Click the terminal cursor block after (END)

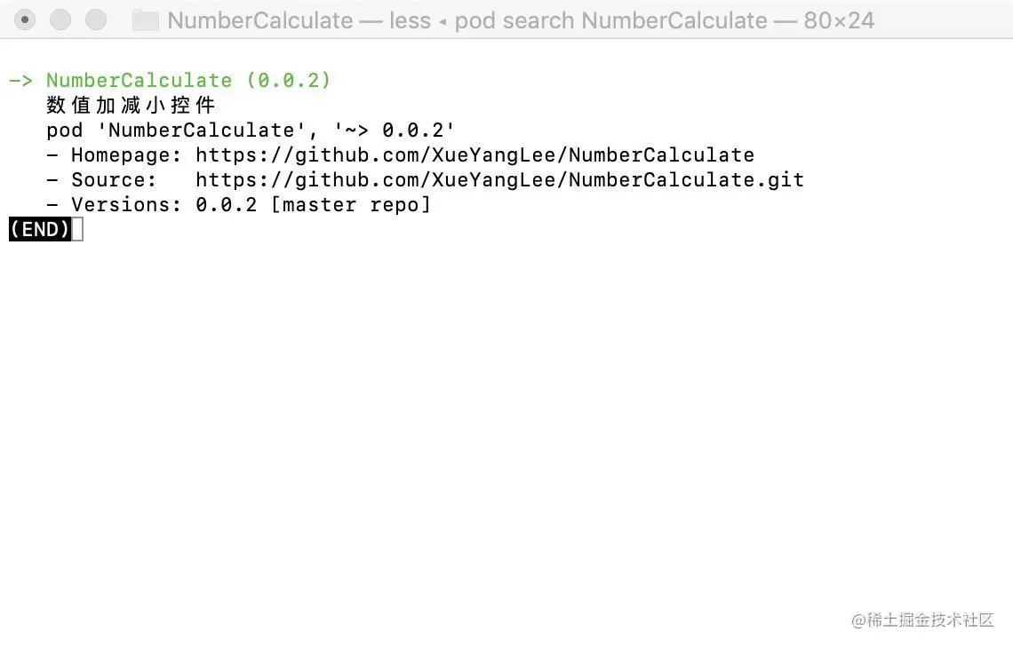click(x=77, y=229)
